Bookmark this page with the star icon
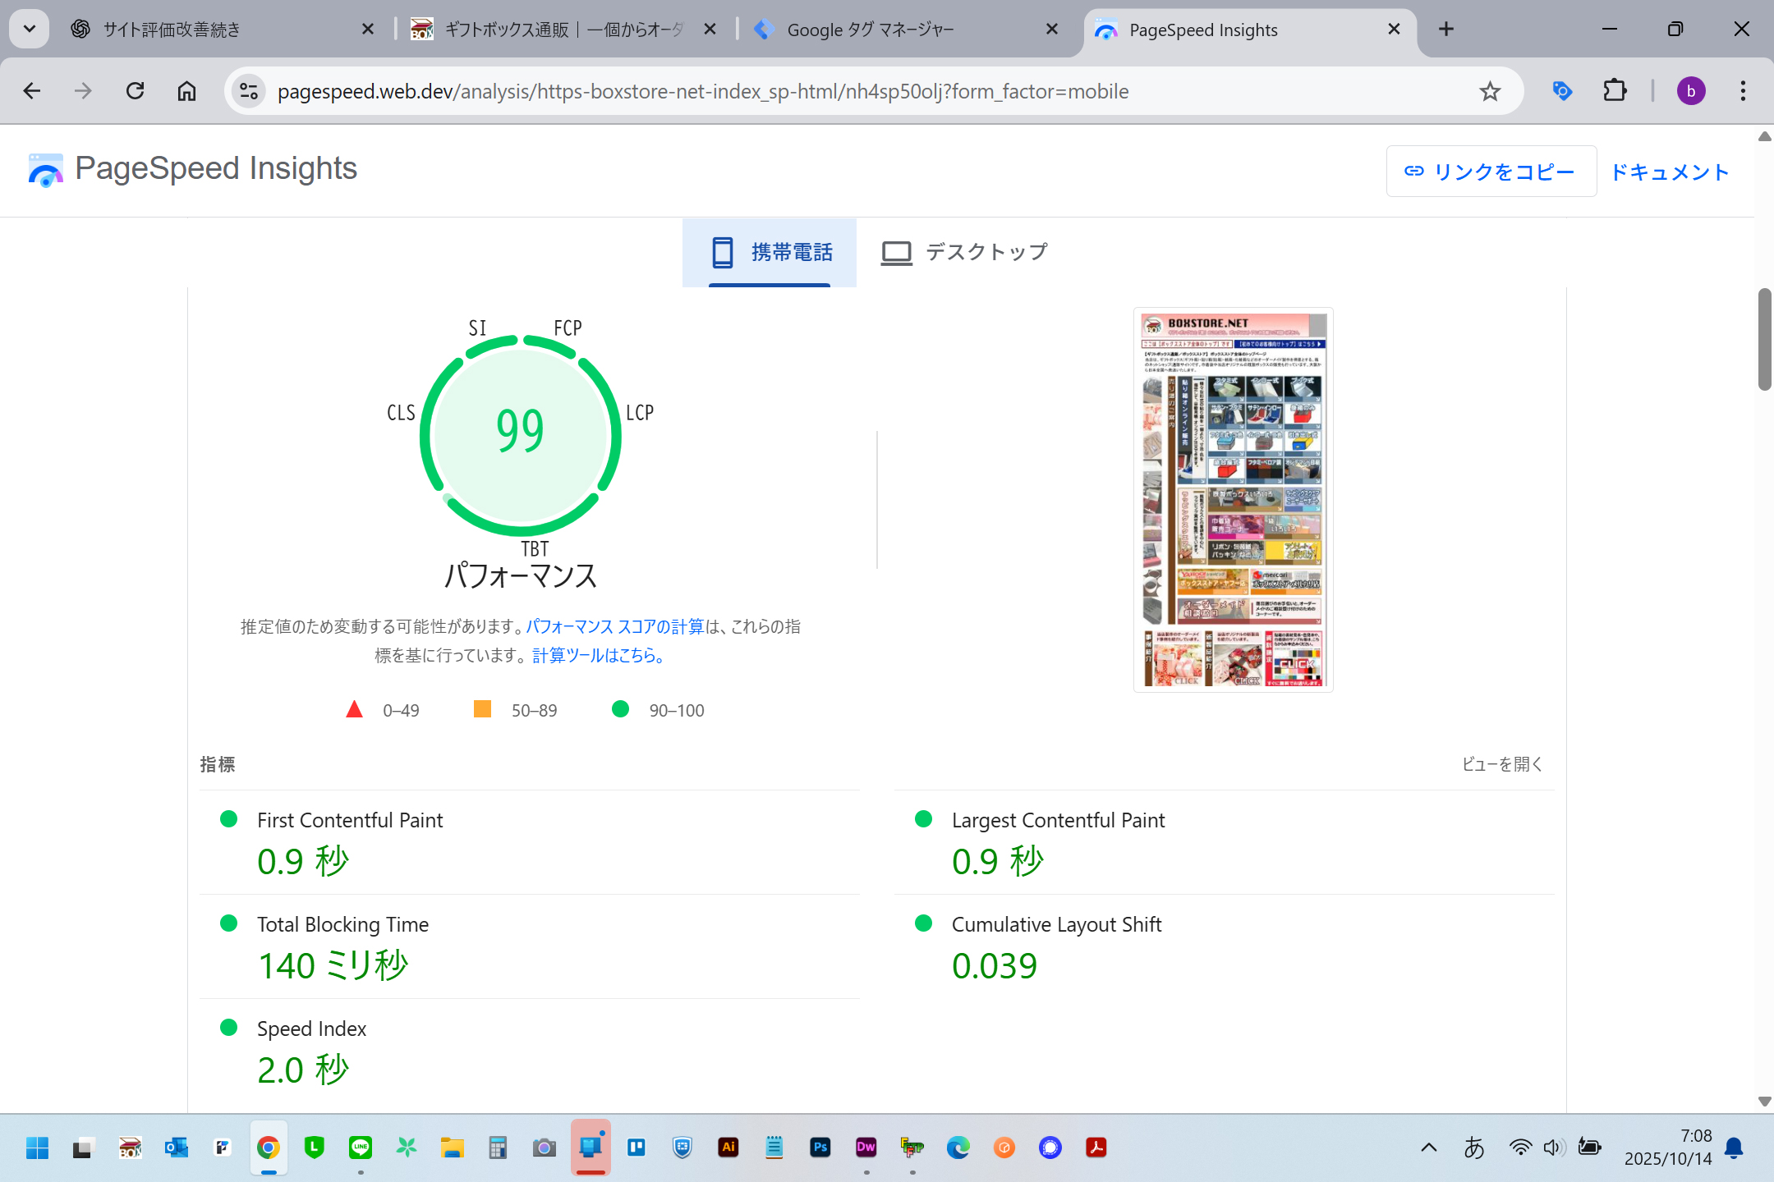Screen dimensions: 1774x1182 tap(1490, 91)
